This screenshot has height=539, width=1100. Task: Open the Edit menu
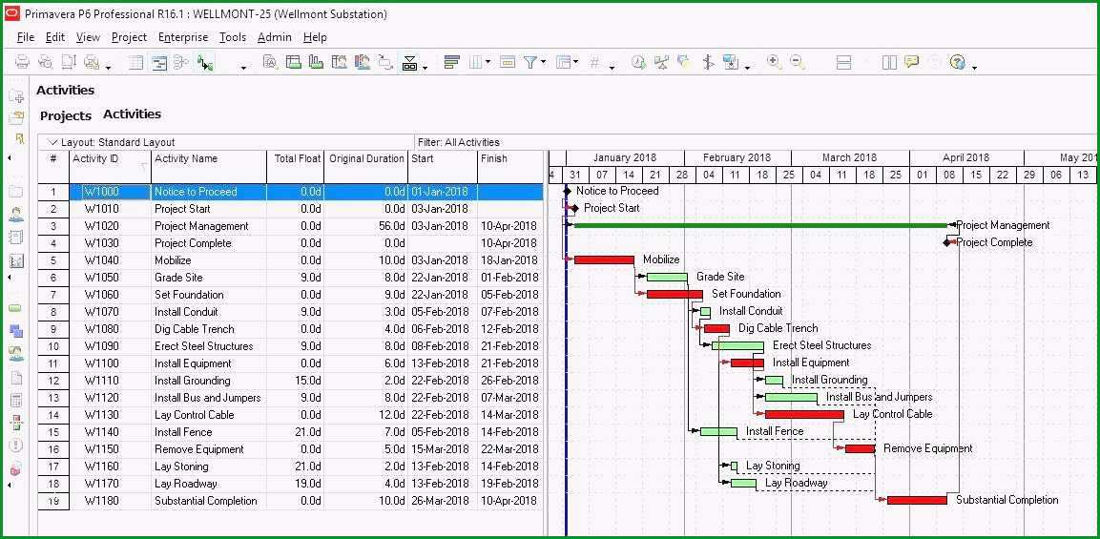pos(55,37)
